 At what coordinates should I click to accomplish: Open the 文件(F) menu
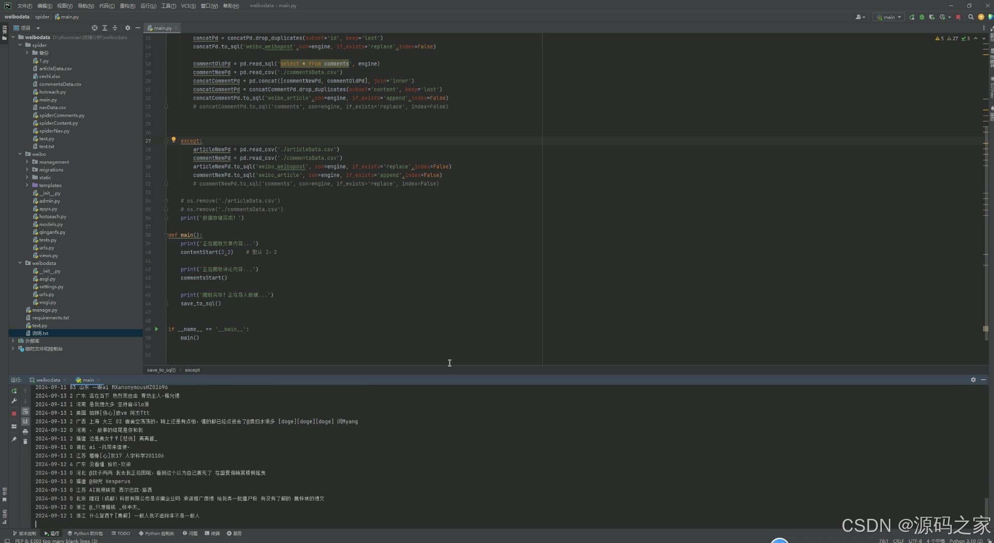pos(24,6)
